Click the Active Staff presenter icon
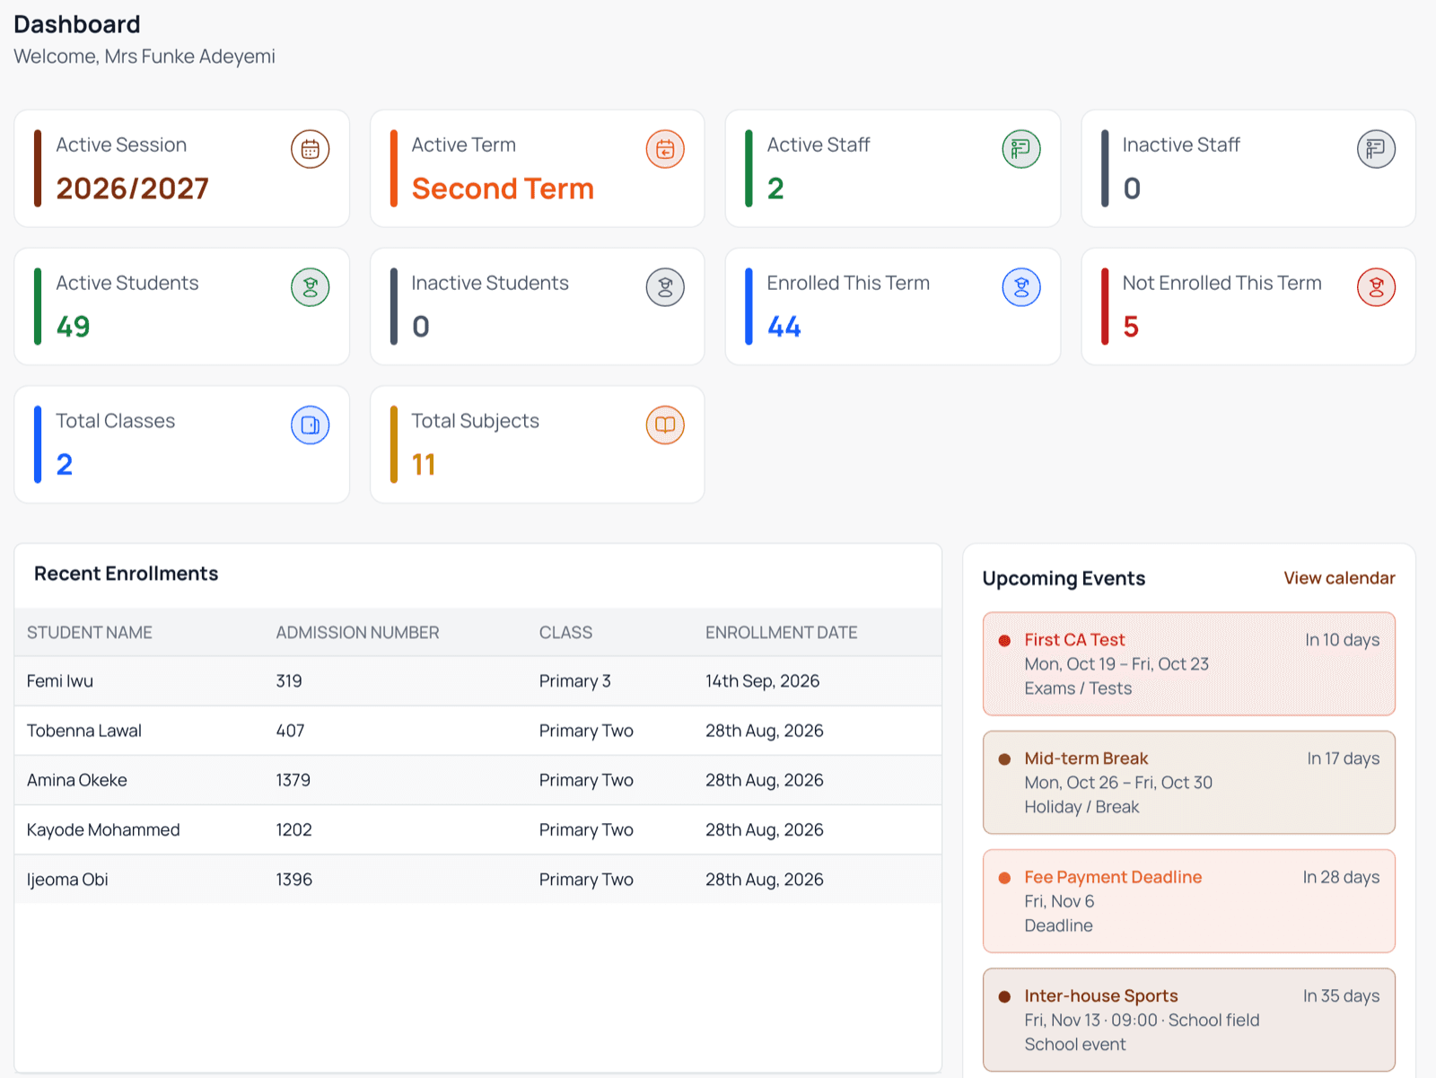Image resolution: width=1436 pixels, height=1078 pixels. (1021, 149)
